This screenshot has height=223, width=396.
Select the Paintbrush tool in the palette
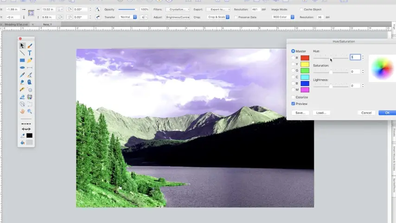pyautogui.click(x=30, y=46)
